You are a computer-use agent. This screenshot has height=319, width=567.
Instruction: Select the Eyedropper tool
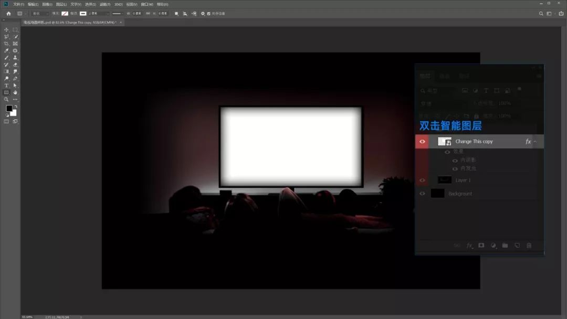point(6,50)
